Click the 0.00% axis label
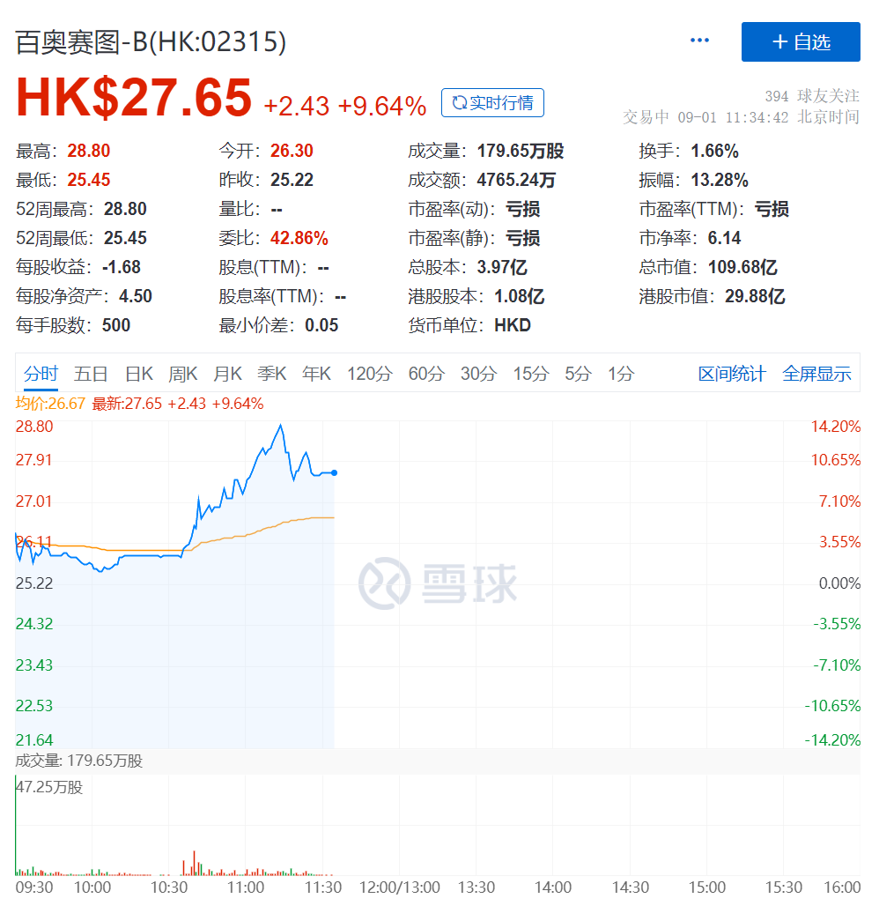879x906 pixels. pyautogui.click(x=839, y=583)
